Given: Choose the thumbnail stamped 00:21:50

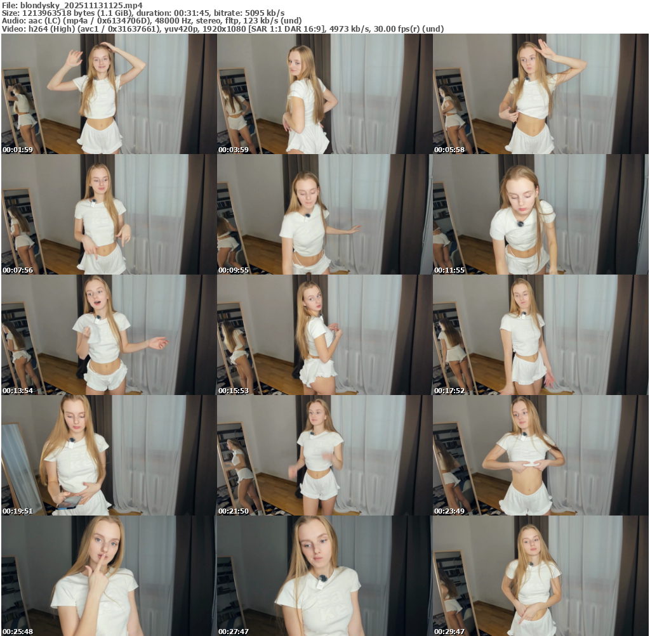Looking at the screenshot, I should pyautogui.click(x=324, y=455).
